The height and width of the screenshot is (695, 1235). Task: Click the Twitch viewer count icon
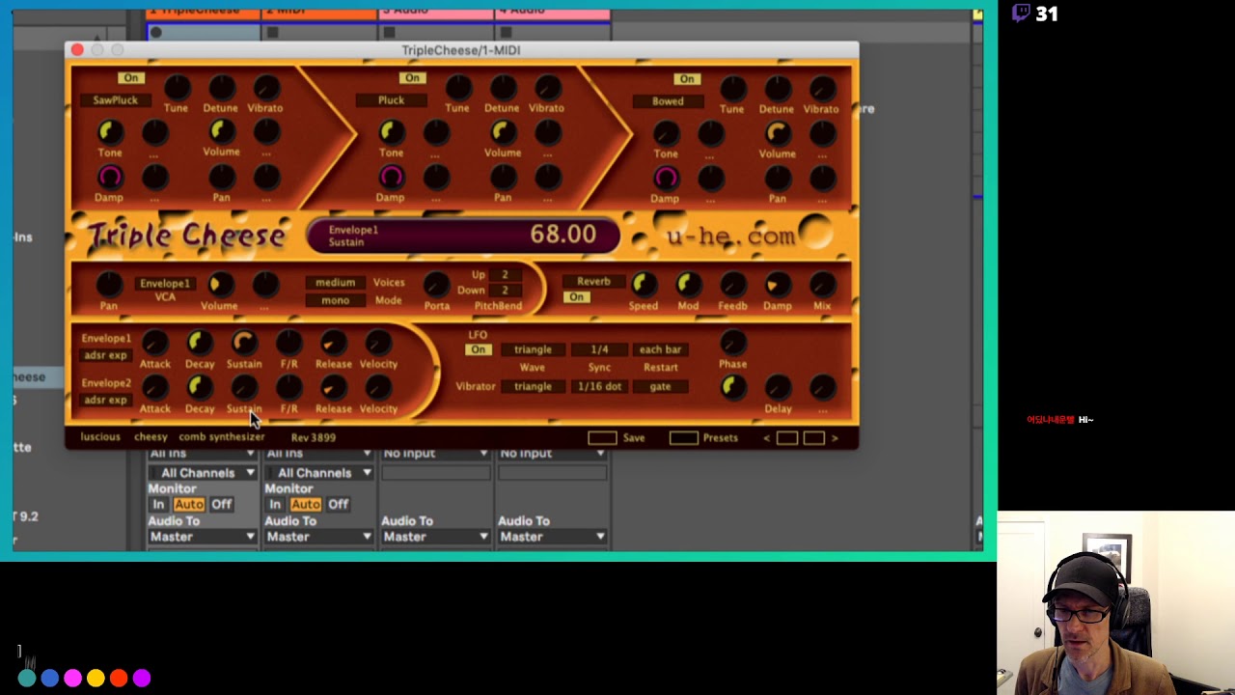pyautogui.click(x=1021, y=14)
